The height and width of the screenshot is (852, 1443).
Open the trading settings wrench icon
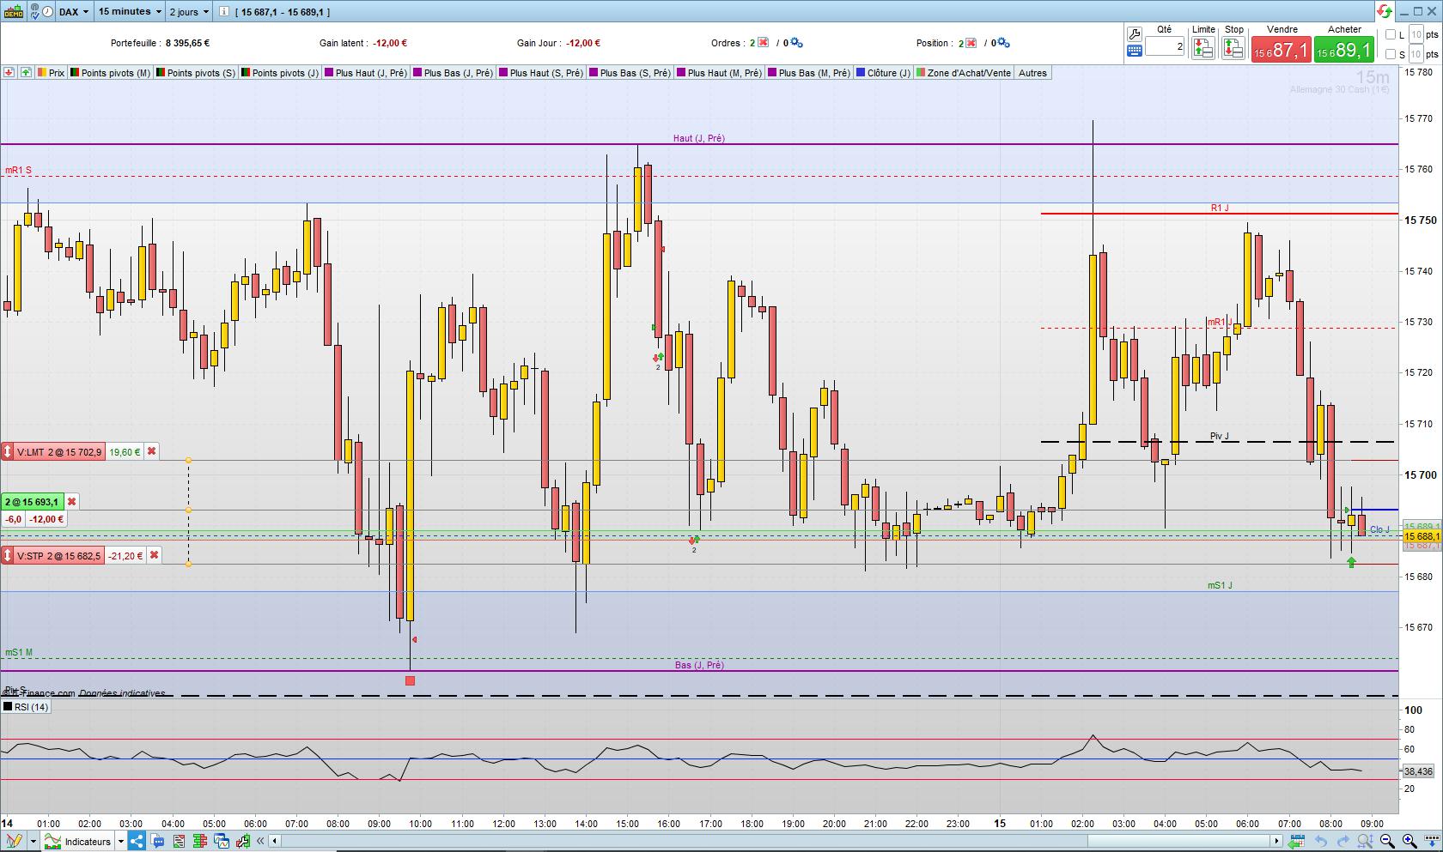1134,34
